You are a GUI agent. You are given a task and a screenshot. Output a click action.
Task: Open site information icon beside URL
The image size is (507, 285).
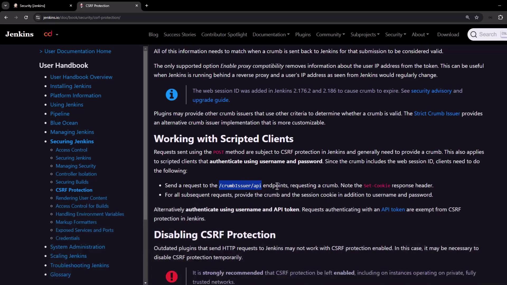(38, 17)
